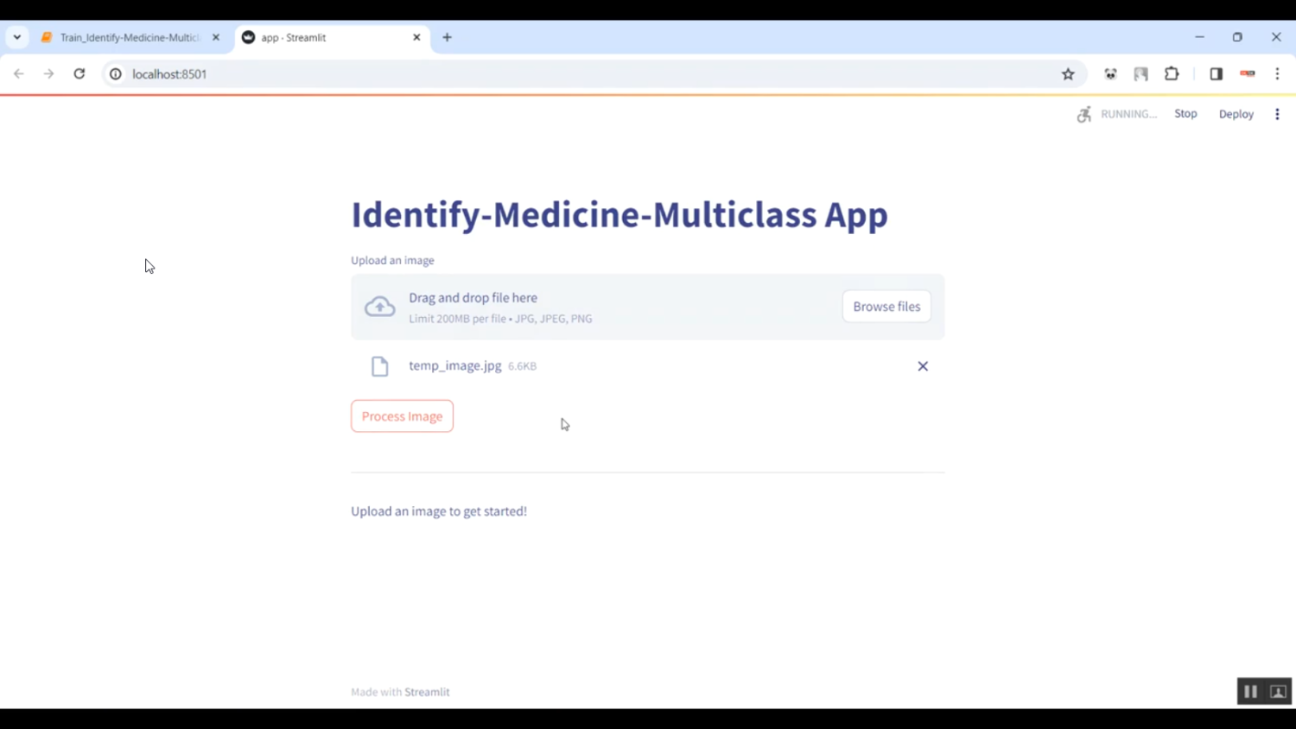The height and width of the screenshot is (729, 1296).
Task: View site information icon
Action: point(116,74)
